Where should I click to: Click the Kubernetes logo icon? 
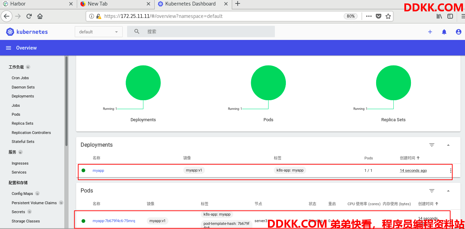tap(10, 32)
